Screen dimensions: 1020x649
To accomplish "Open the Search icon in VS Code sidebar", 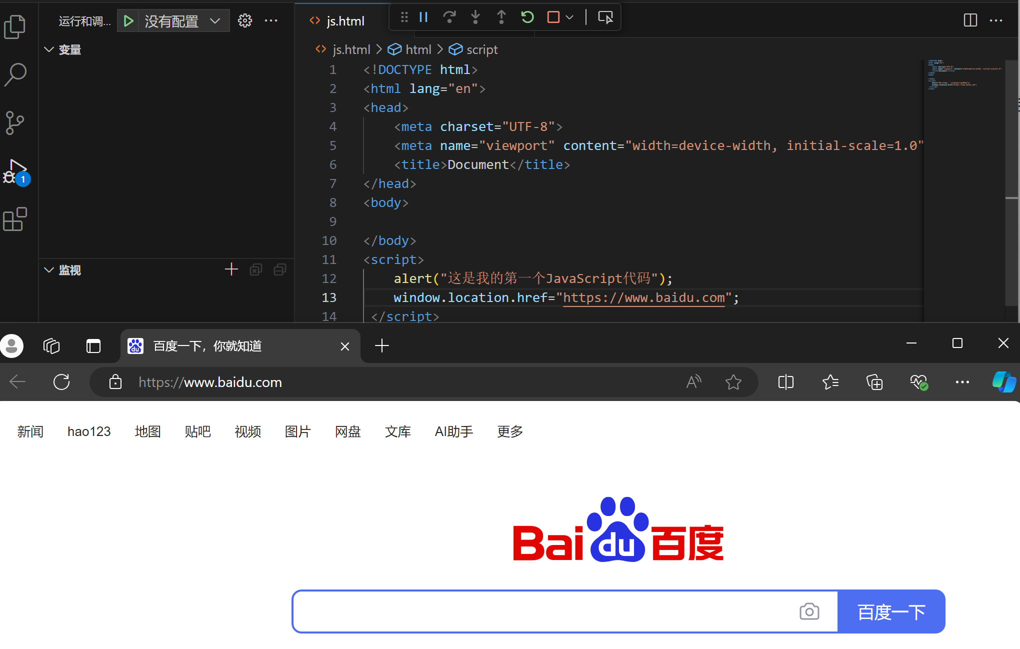I will (x=15, y=74).
